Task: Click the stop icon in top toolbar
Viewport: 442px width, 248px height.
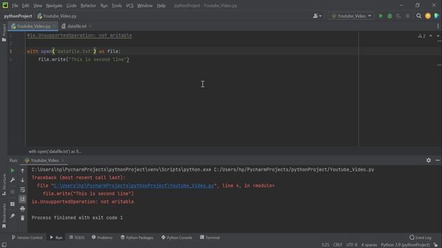Action: (407, 16)
